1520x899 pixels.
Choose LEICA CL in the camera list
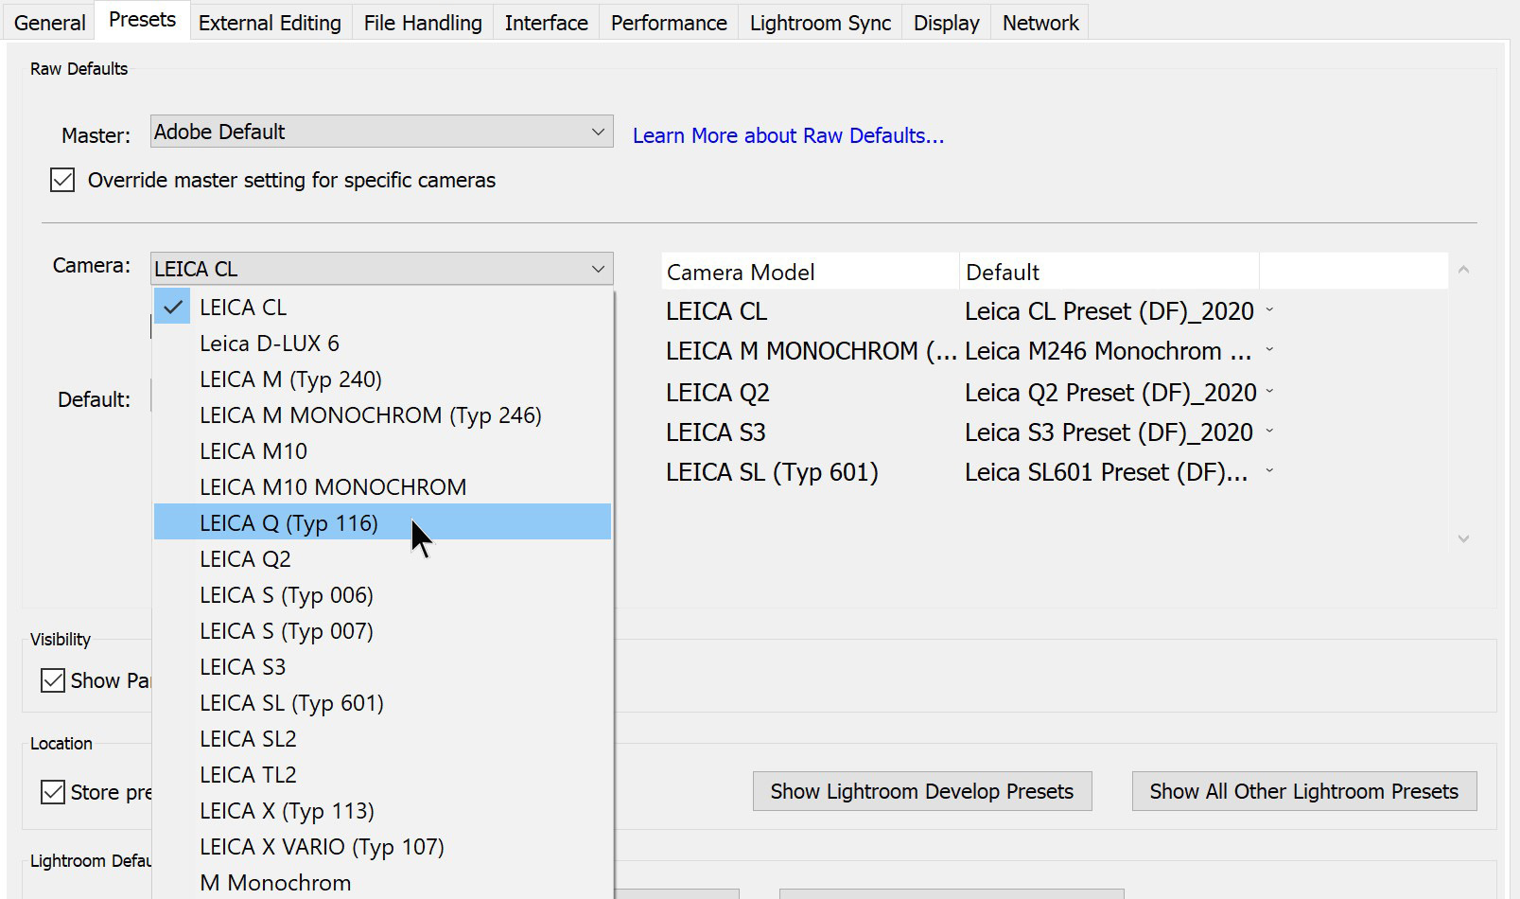click(x=382, y=308)
